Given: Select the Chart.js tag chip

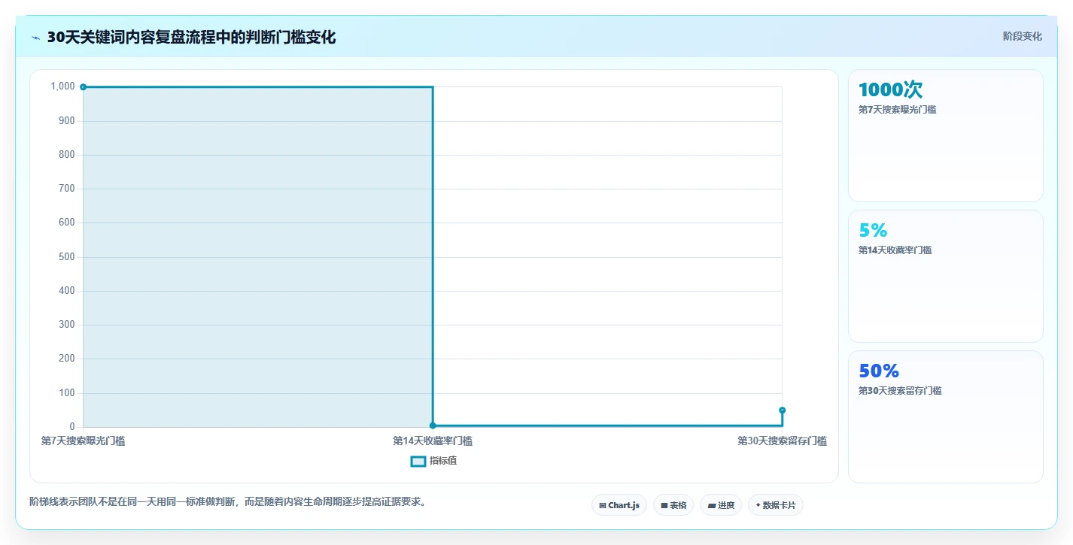Looking at the screenshot, I should point(619,505).
